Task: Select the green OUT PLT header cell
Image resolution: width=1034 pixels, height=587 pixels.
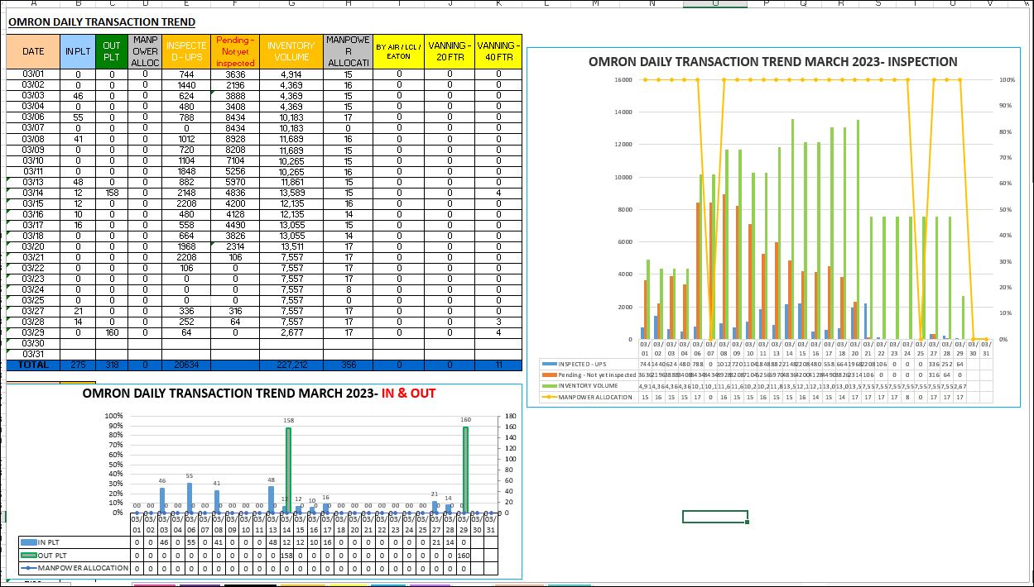Action: point(112,51)
